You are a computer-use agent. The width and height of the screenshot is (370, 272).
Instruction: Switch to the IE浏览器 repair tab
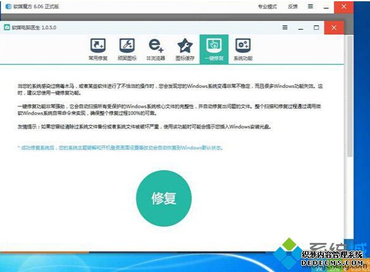(x=156, y=49)
